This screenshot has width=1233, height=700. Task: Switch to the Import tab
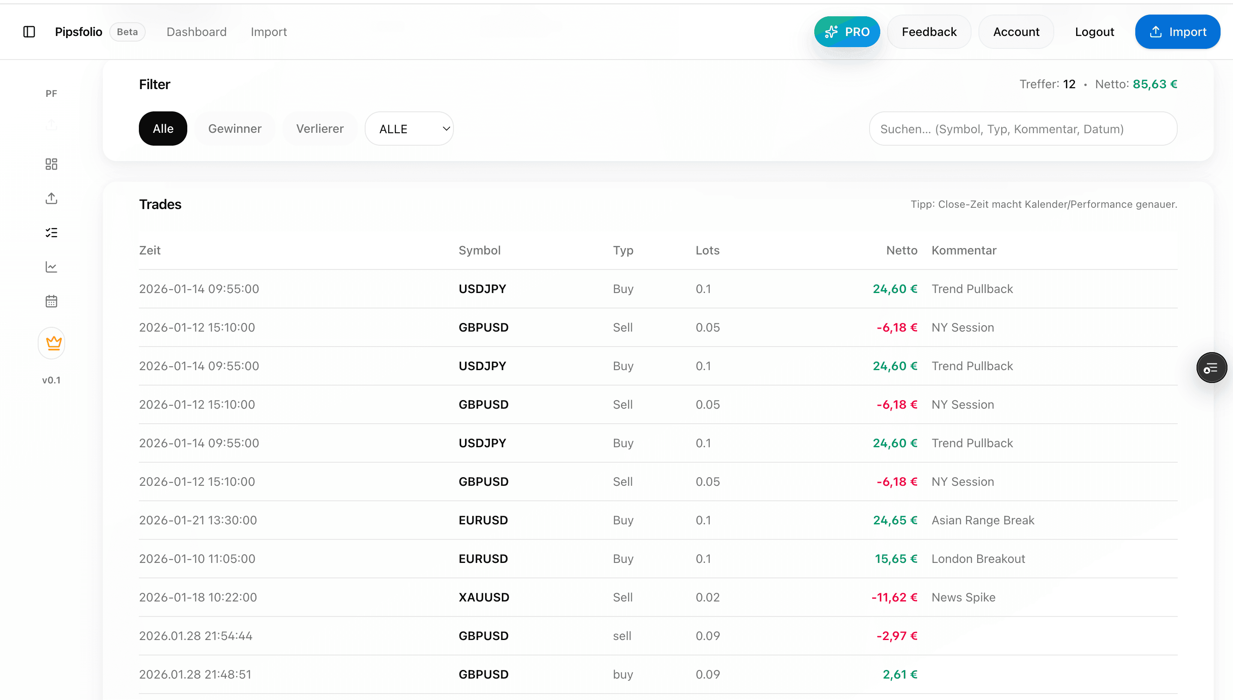[269, 31]
